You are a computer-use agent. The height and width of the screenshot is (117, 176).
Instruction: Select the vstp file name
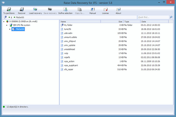click(66, 53)
